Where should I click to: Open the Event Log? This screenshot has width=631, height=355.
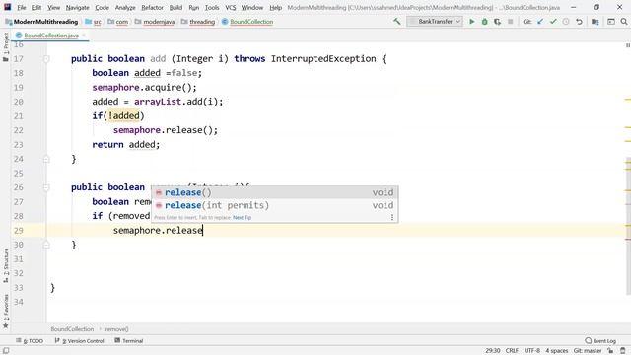click(600, 341)
